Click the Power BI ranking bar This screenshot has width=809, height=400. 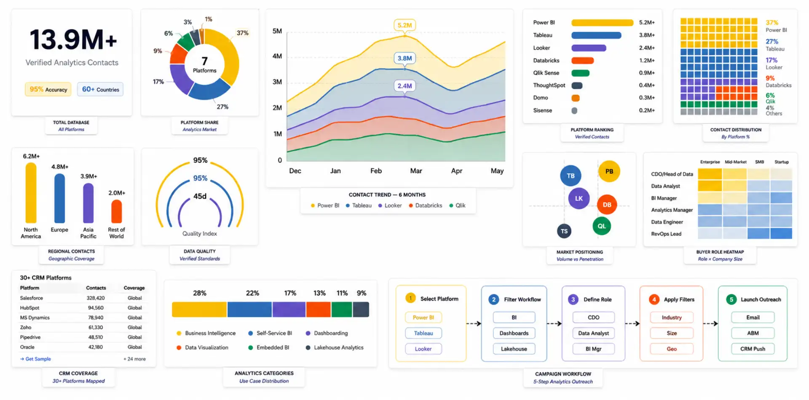pos(602,23)
